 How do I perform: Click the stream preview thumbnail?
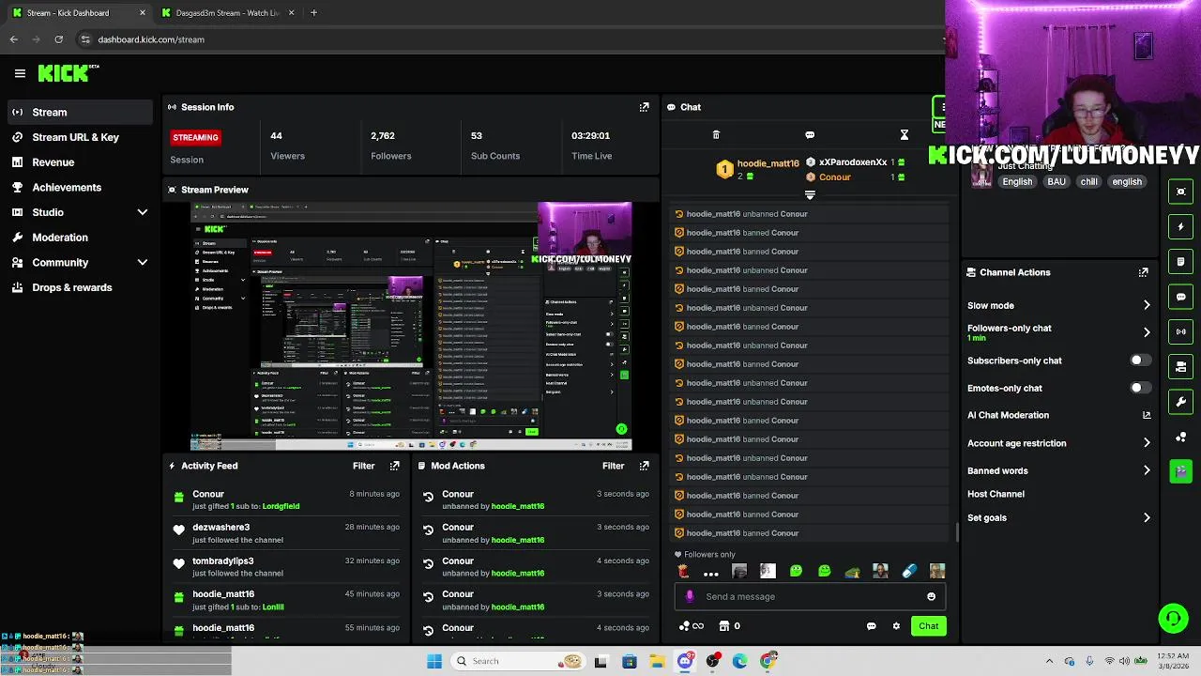click(x=410, y=326)
